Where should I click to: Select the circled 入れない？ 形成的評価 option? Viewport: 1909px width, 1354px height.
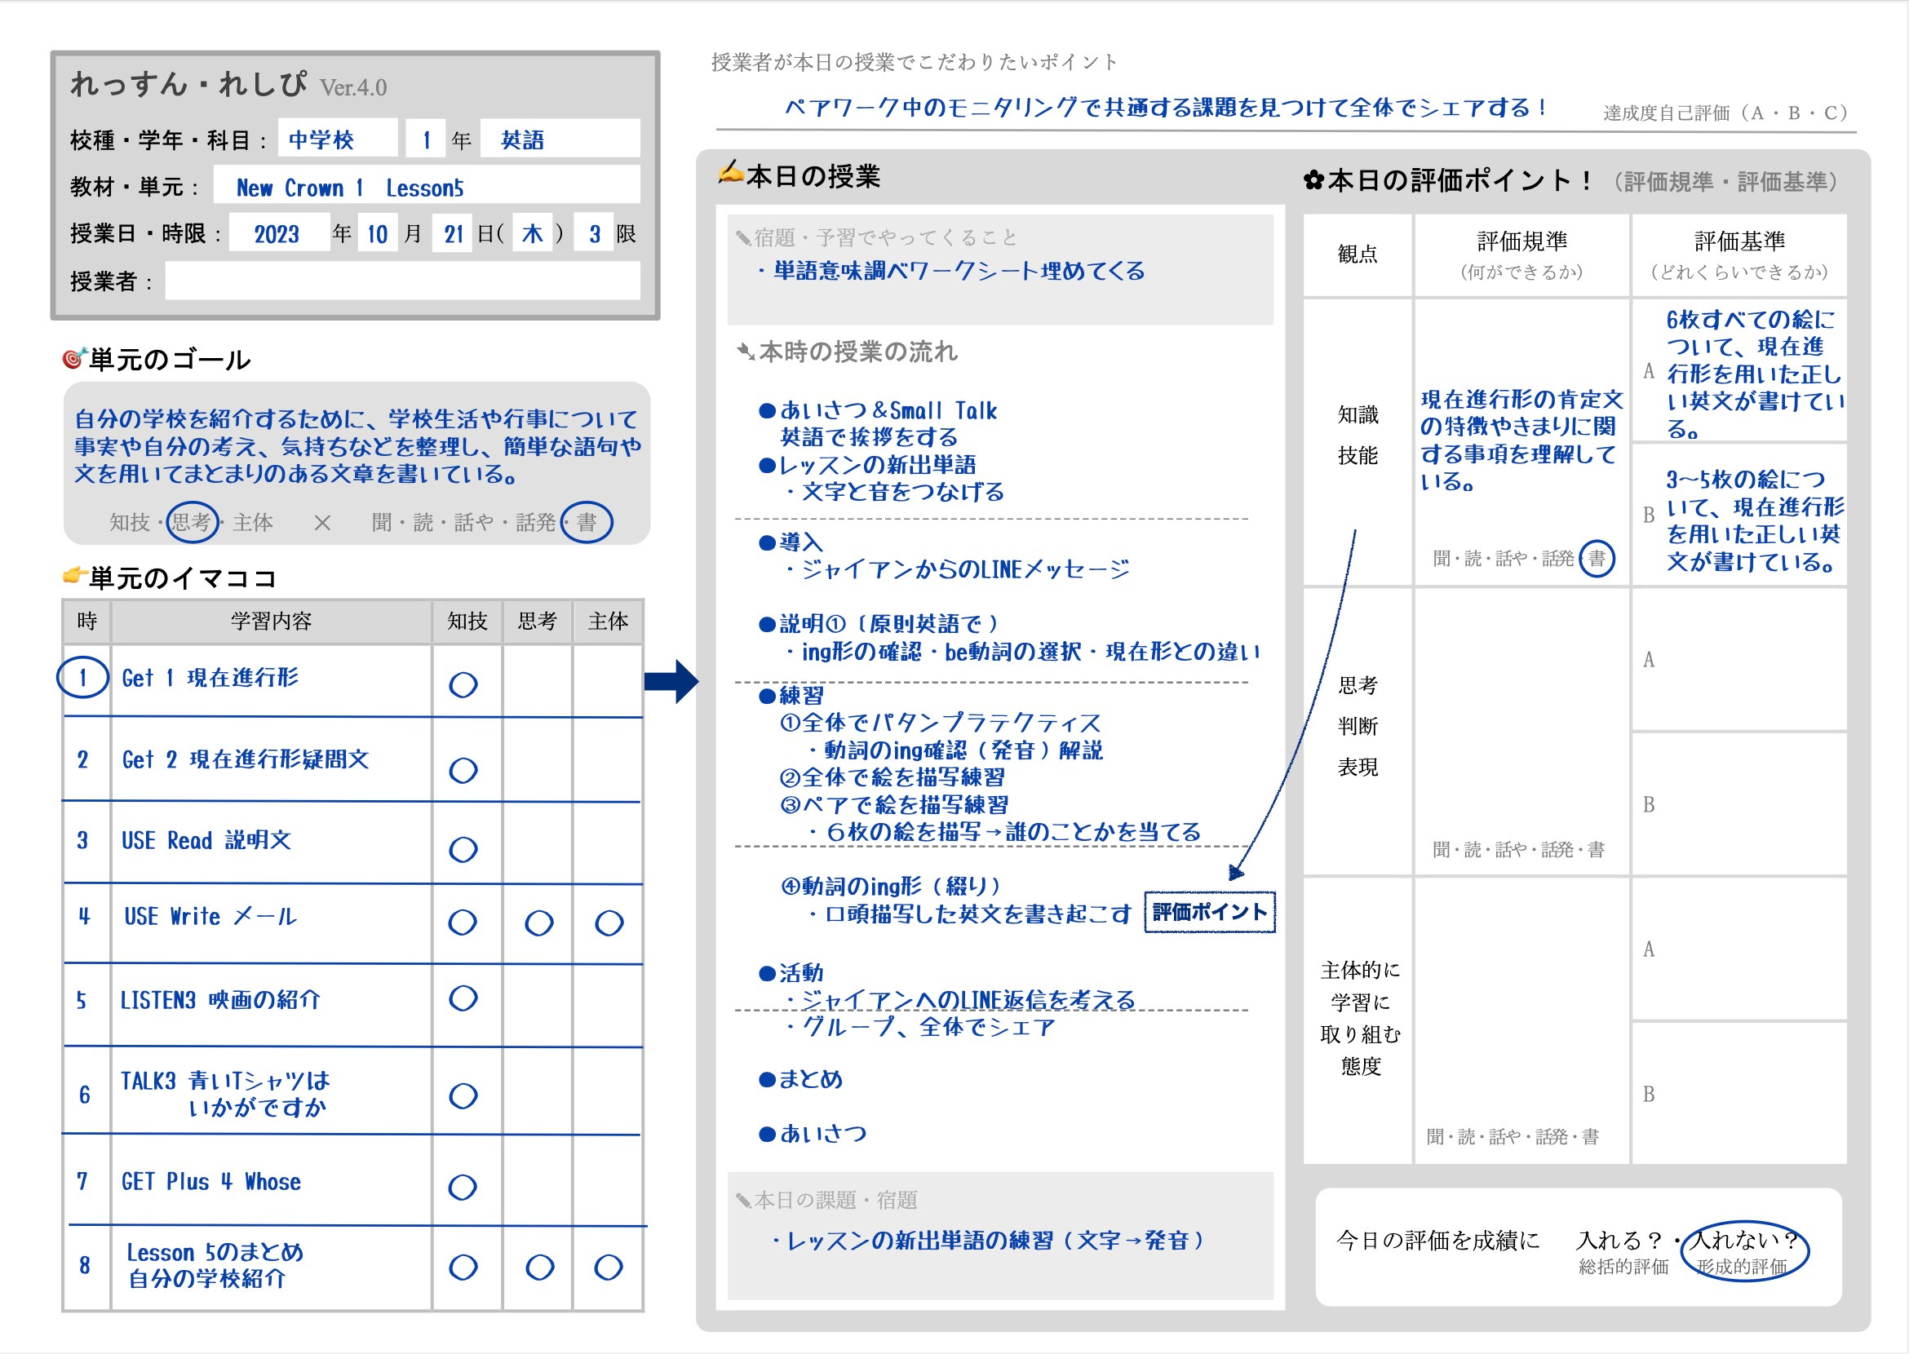click(x=1745, y=1250)
